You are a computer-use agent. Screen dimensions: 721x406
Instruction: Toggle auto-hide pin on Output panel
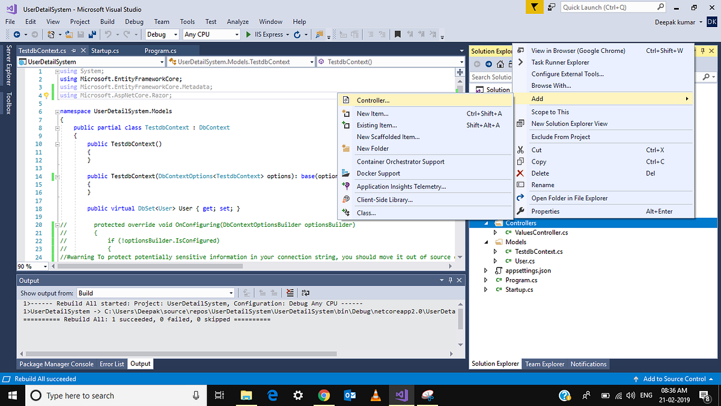(451, 280)
